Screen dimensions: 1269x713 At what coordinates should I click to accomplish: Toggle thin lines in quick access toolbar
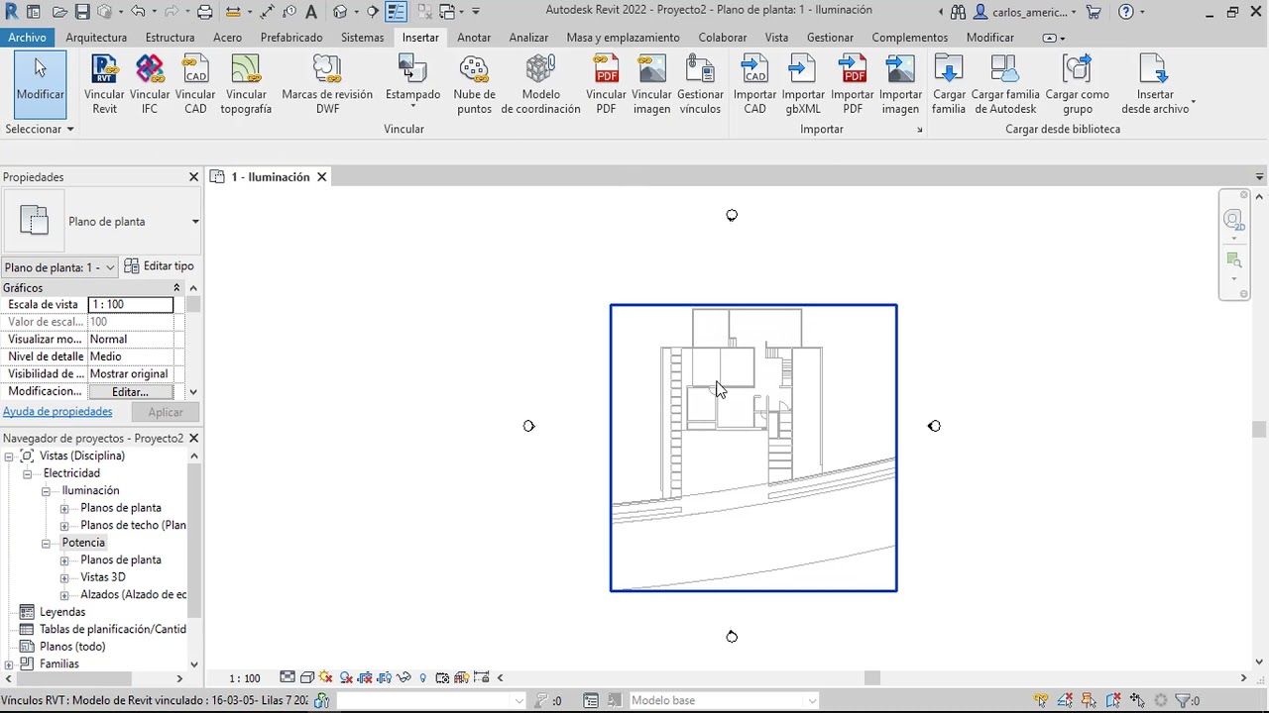(395, 12)
